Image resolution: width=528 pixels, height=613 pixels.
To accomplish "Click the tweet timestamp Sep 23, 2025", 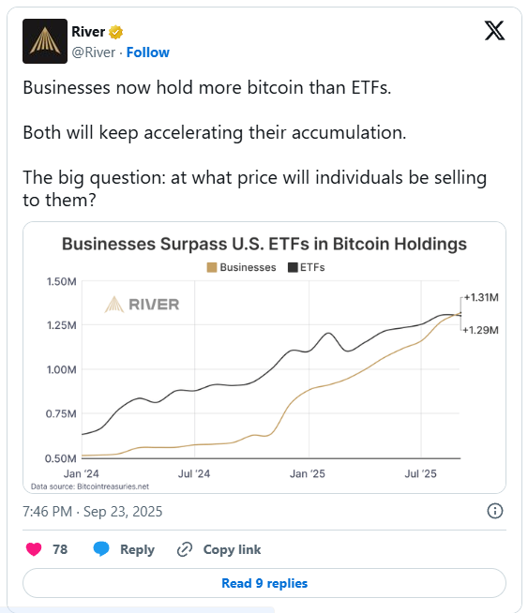I will coord(92,512).
